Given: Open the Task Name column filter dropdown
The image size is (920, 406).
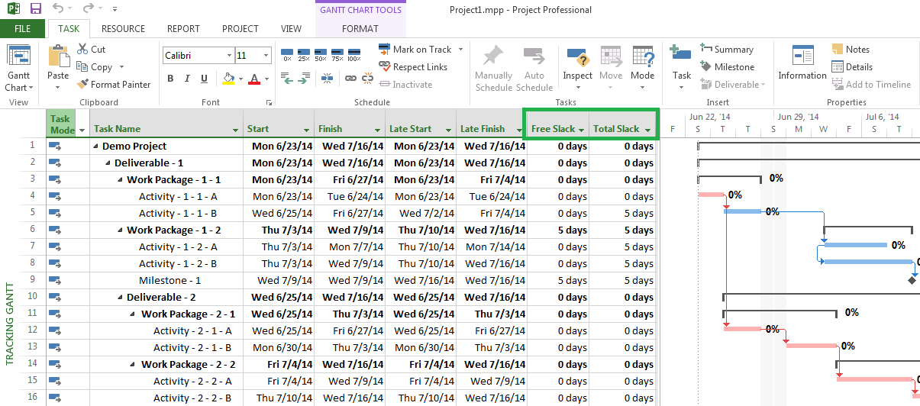Looking at the screenshot, I should (235, 130).
